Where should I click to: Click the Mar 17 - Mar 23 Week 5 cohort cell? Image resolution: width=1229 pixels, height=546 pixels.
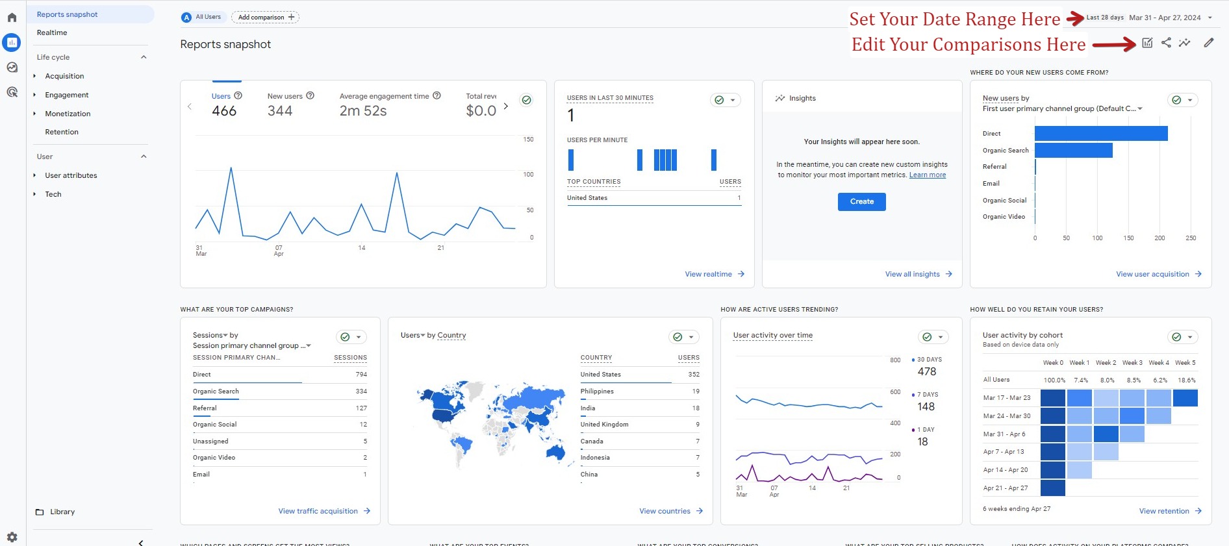1185,397
